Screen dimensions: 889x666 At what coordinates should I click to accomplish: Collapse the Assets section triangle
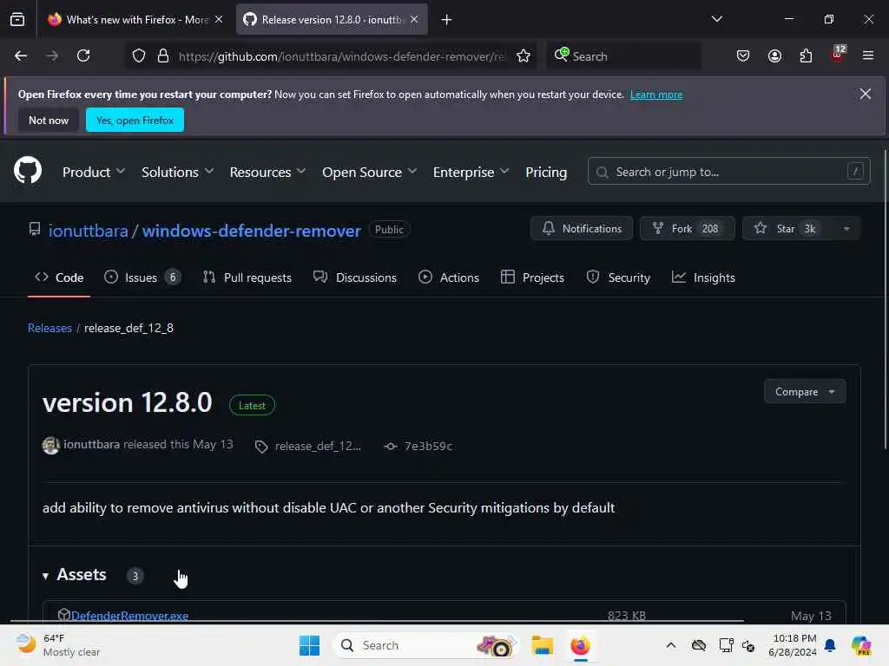pos(45,576)
